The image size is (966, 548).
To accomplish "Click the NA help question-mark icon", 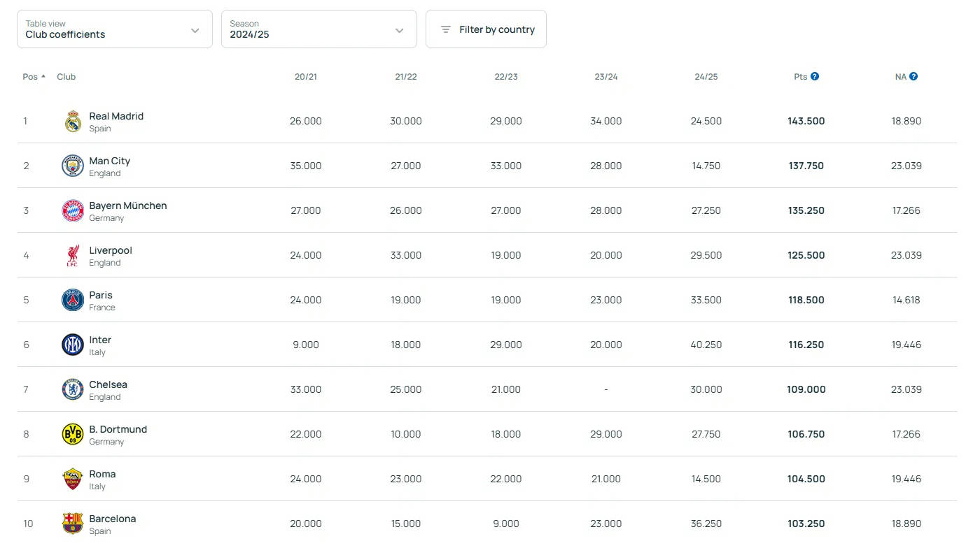I will tap(913, 77).
